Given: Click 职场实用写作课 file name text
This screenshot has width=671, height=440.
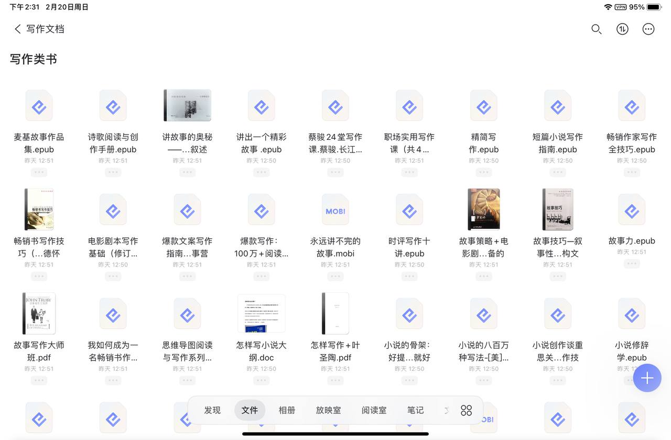Looking at the screenshot, I should point(409,143).
